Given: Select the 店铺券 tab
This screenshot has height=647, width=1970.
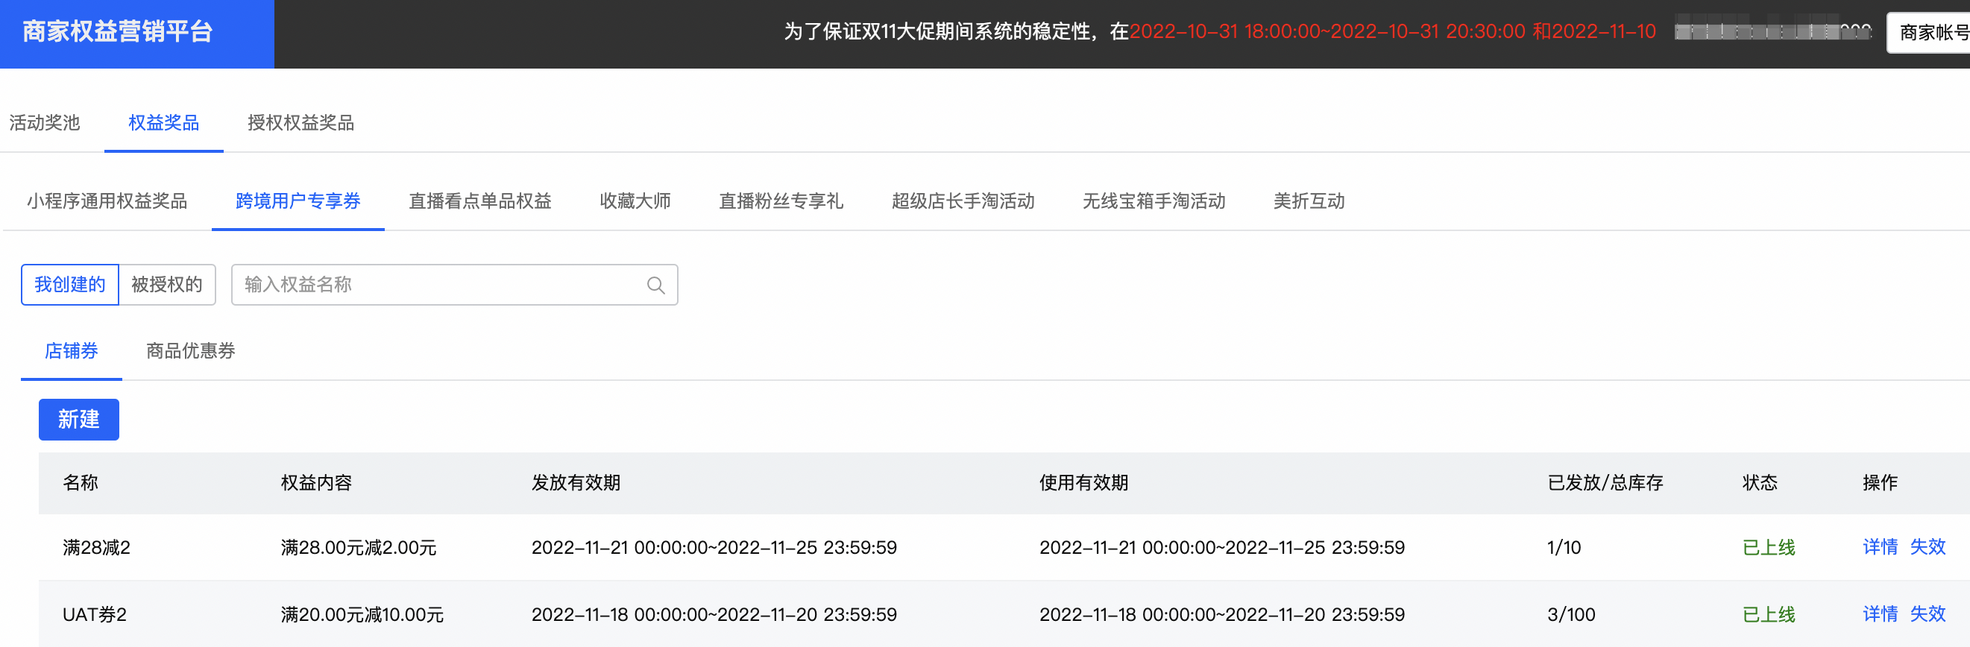Looking at the screenshot, I should tap(71, 351).
